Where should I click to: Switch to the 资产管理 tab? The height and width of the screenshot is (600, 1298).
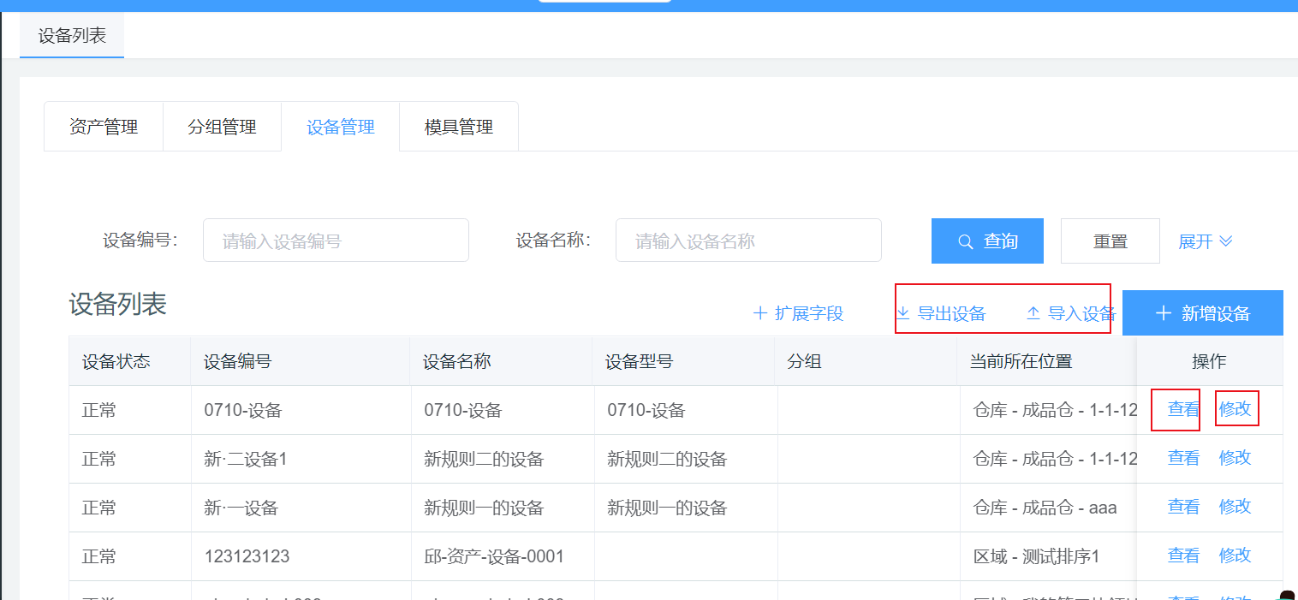pyautogui.click(x=104, y=128)
